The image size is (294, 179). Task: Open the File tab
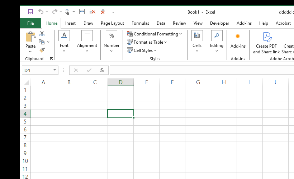pyautogui.click(x=30, y=23)
